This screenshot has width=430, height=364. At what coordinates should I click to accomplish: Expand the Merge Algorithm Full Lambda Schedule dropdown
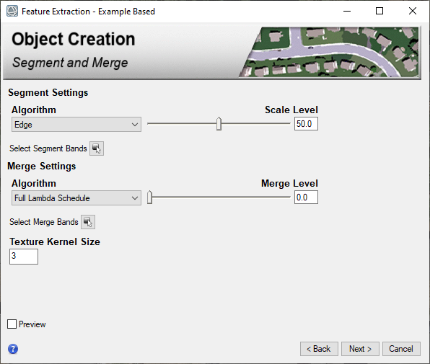click(76, 197)
